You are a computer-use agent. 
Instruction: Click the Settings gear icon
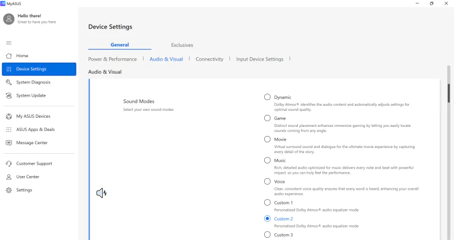click(9, 190)
